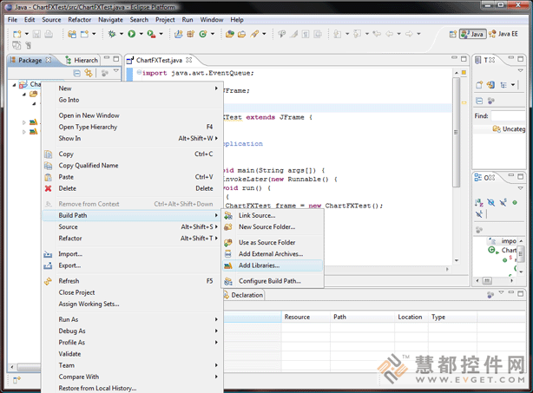
Task: Click the Print icon in toolbar
Action: point(49,34)
